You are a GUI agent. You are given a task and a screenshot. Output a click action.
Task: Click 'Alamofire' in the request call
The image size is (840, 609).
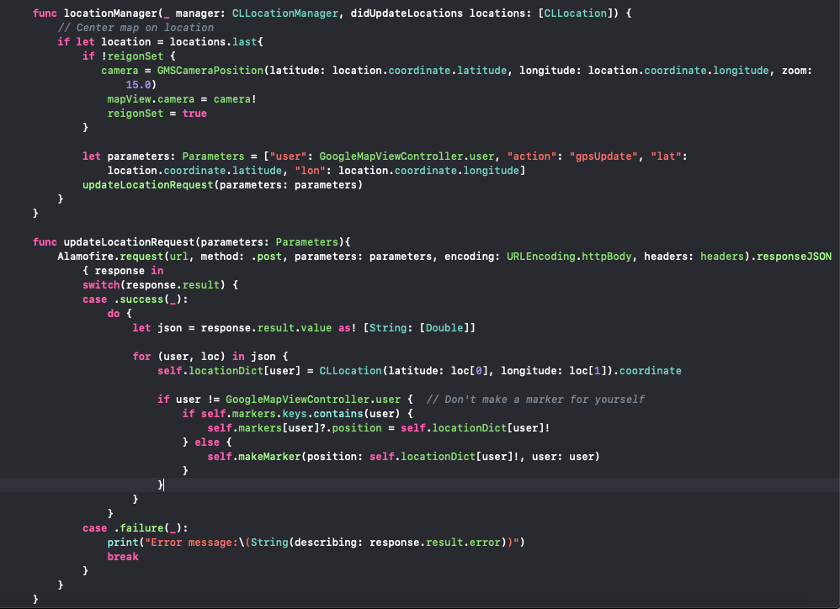coord(86,257)
